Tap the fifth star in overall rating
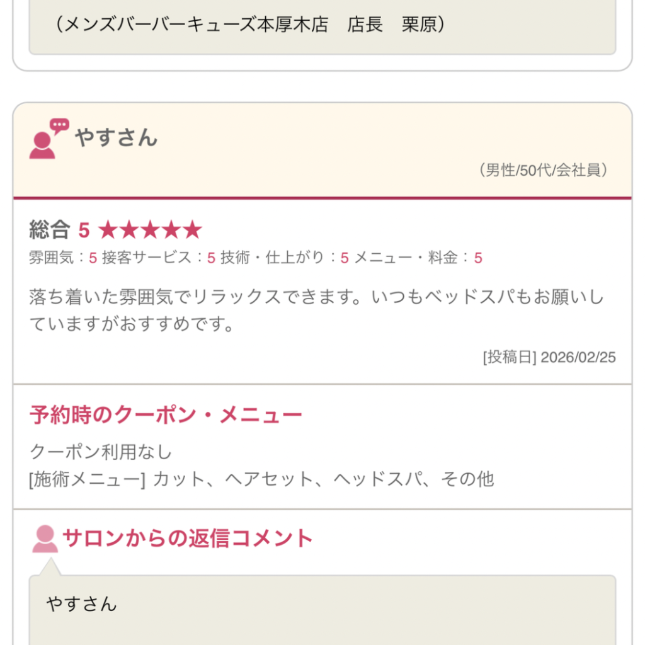Image resolution: width=645 pixels, height=645 pixels. click(x=191, y=231)
